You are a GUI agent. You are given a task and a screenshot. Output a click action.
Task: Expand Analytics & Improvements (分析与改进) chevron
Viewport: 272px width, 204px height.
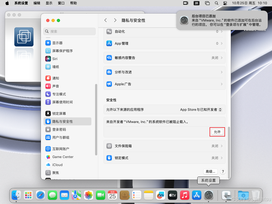click(x=222, y=72)
